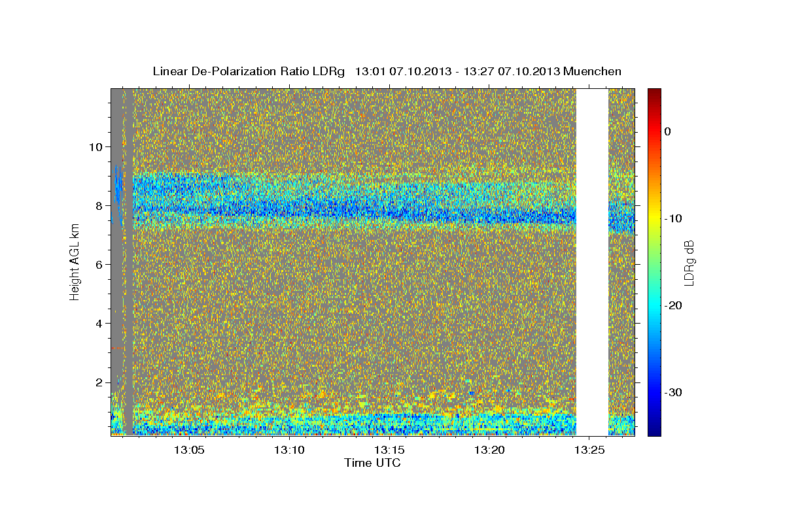Click the white data gap near 13:25
The height and width of the screenshot is (523, 785).
pyautogui.click(x=592, y=261)
